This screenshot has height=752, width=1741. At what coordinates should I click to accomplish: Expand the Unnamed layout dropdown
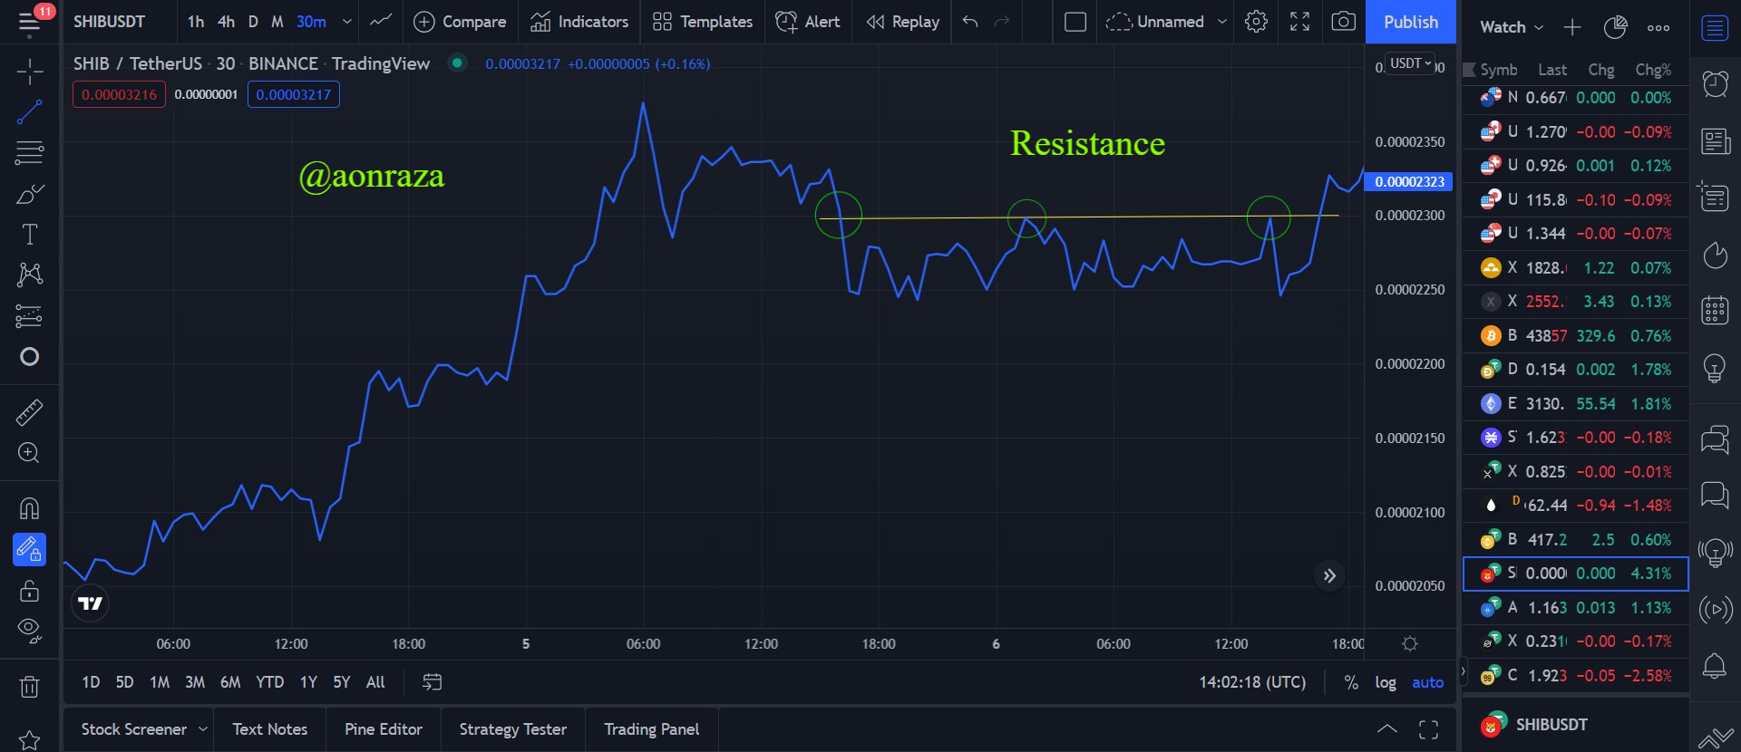[x=1221, y=22]
